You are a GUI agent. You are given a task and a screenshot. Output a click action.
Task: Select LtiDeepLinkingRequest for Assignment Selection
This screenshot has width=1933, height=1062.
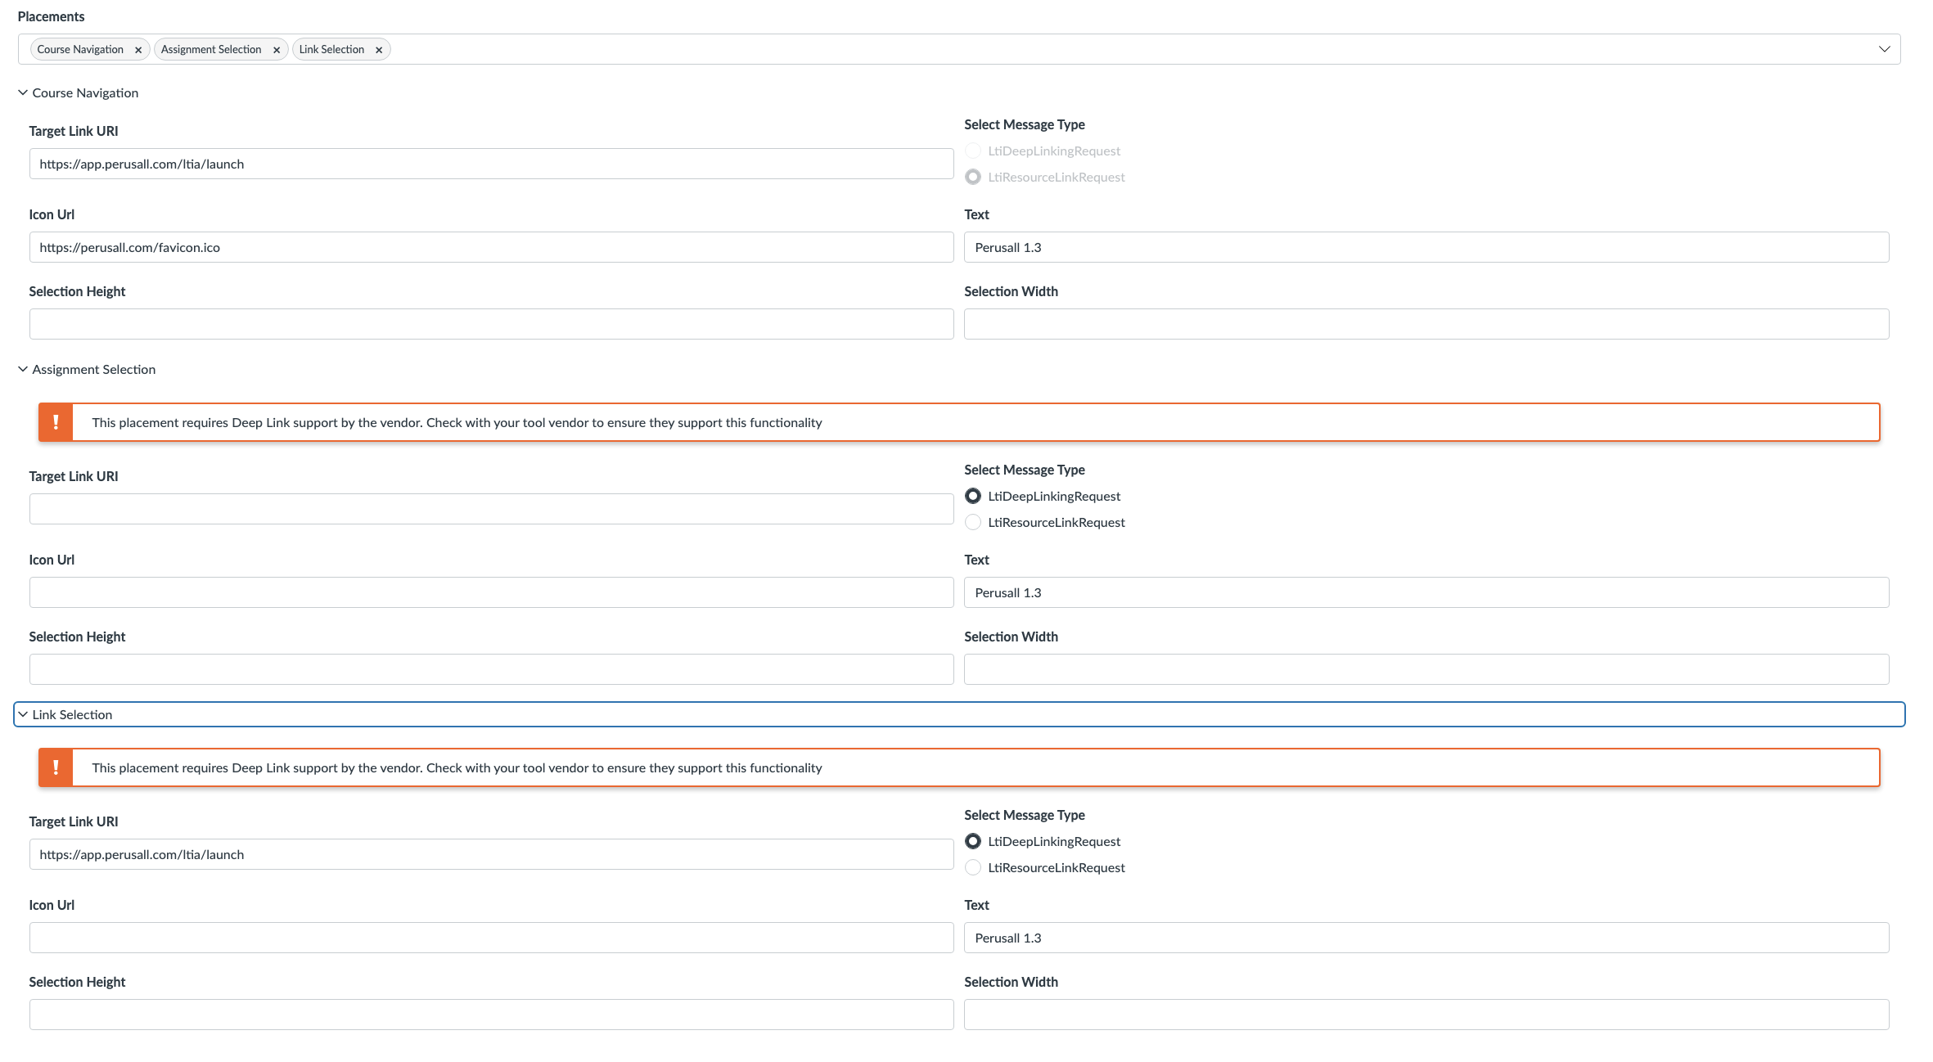973,496
